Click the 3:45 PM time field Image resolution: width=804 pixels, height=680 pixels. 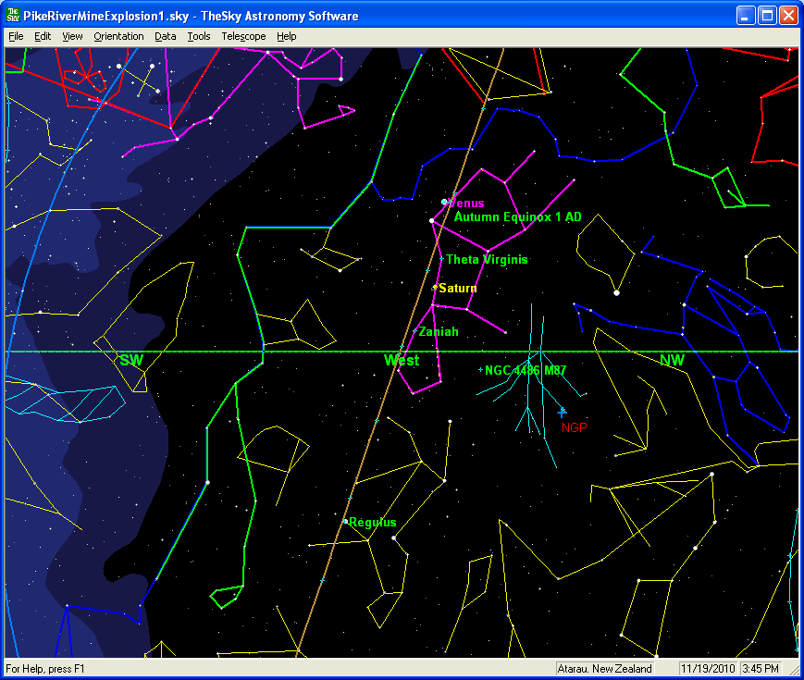(x=761, y=668)
